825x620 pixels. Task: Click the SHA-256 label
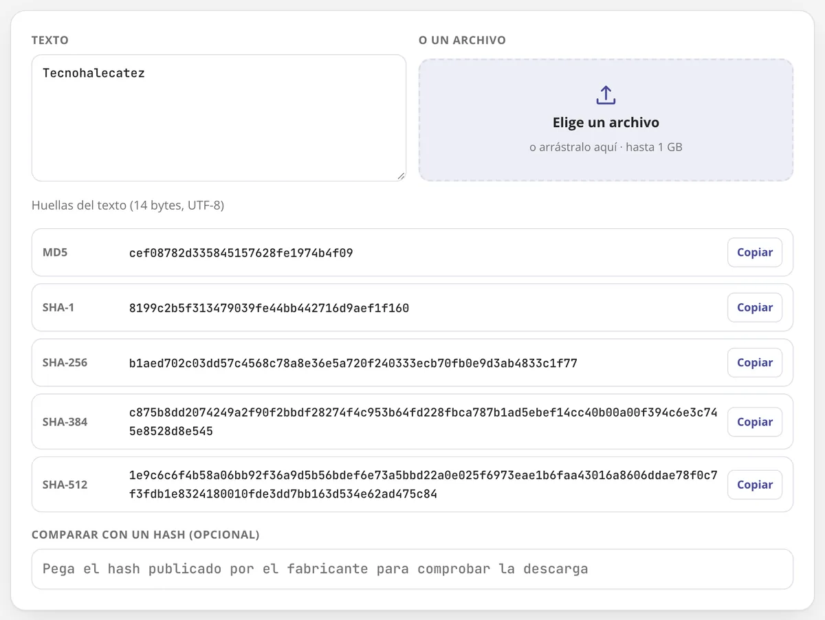click(65, 362)
